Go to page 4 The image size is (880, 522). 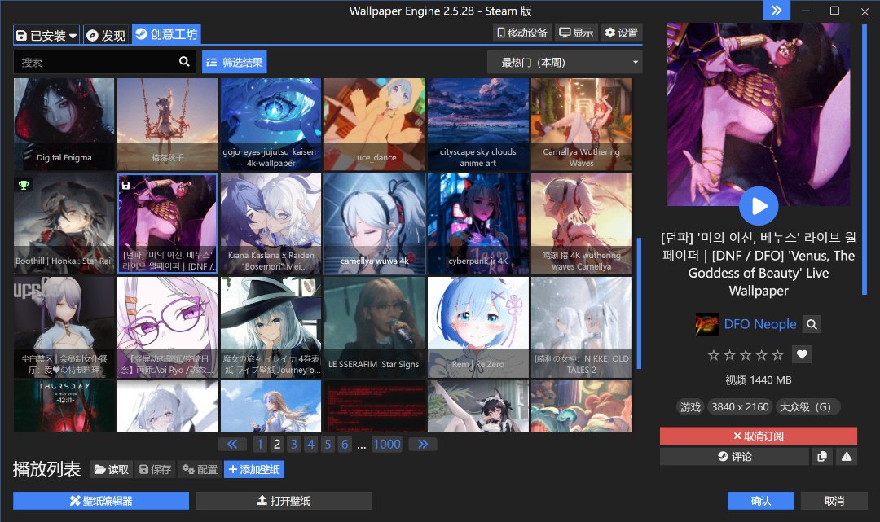pos(310,444)
